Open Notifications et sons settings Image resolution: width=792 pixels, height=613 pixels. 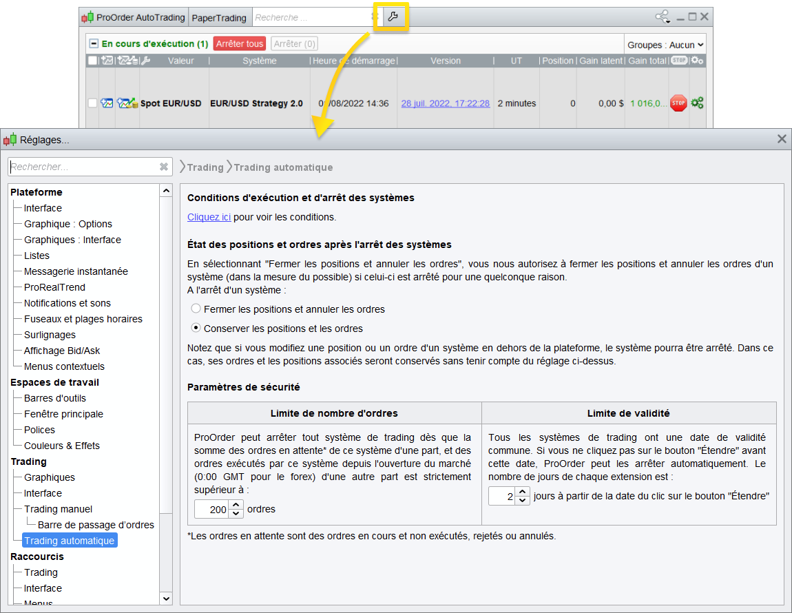click(x=67, y=303)
